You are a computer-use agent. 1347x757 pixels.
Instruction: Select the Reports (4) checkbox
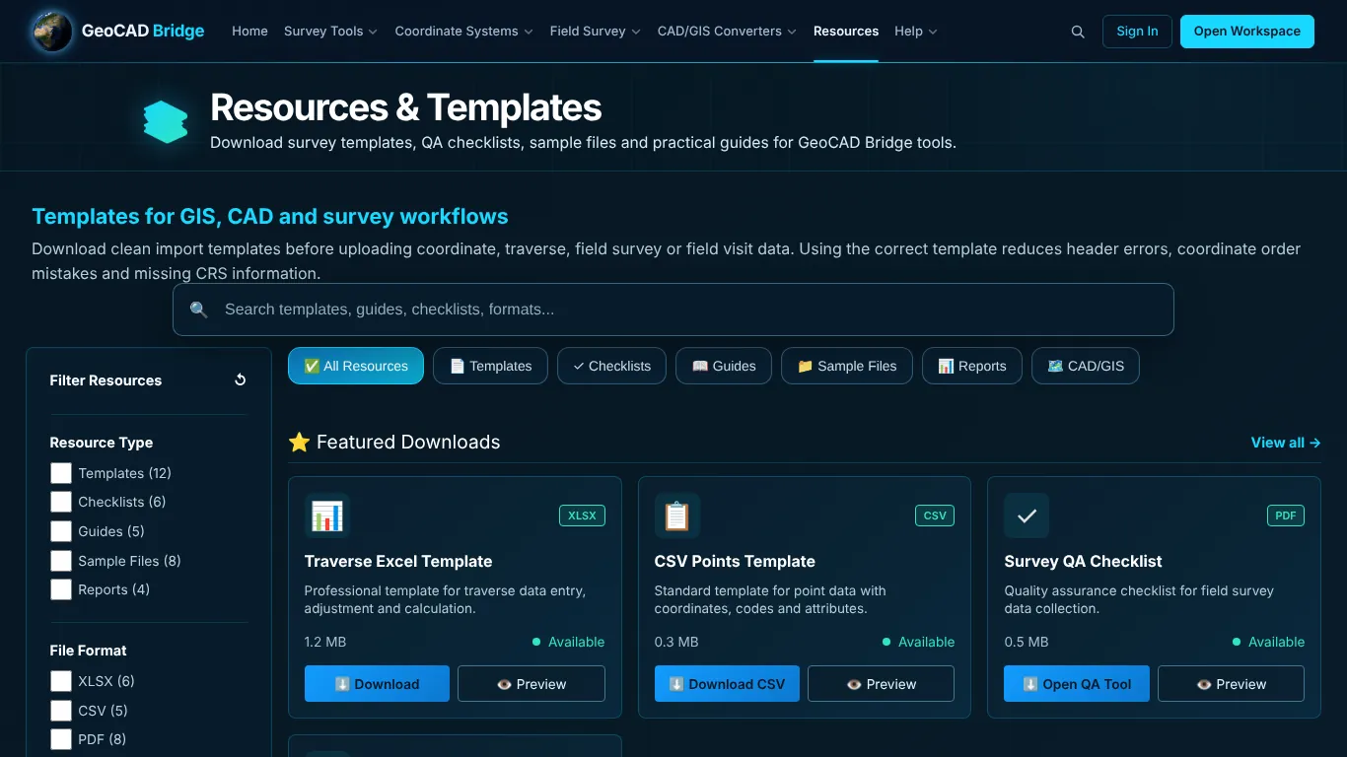tap(61, 589)
